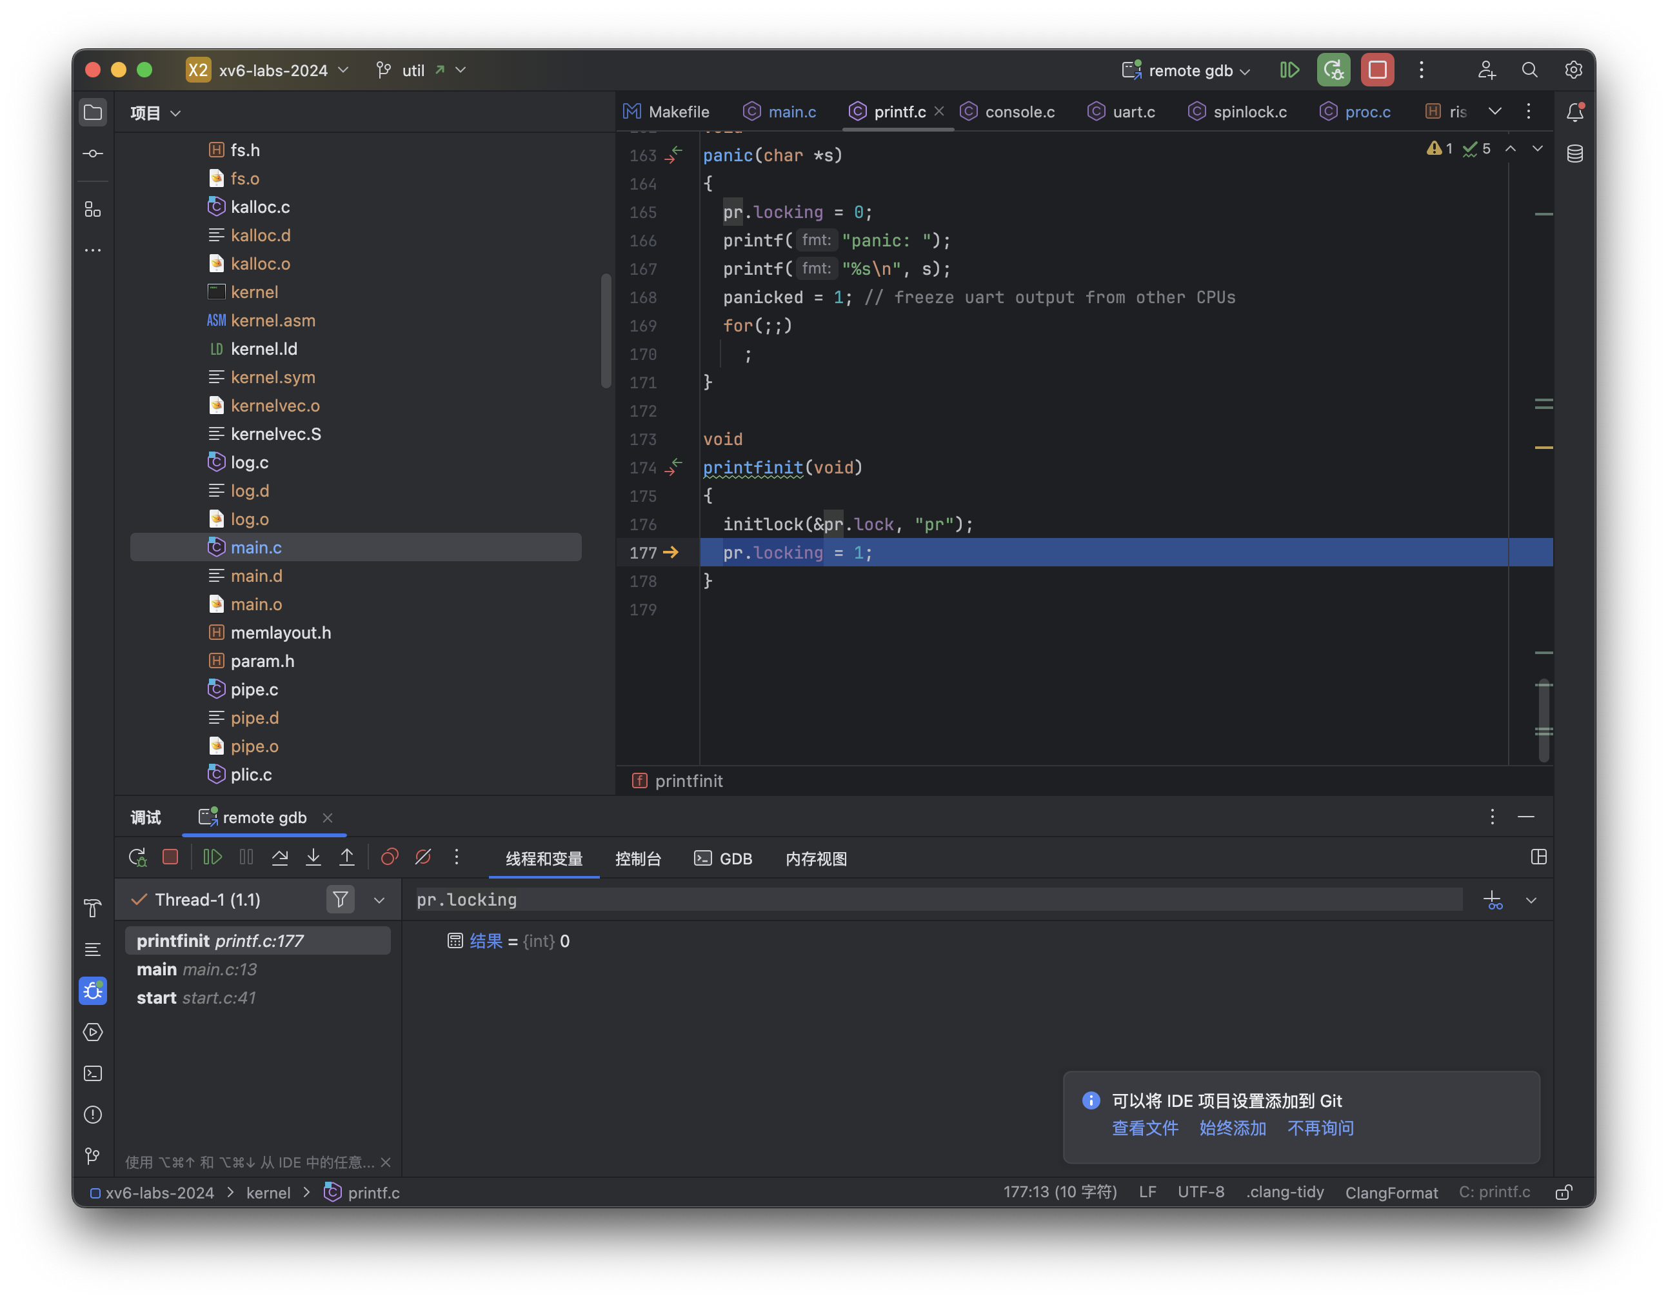Open the Problems tool window icon

point(92,1115)
